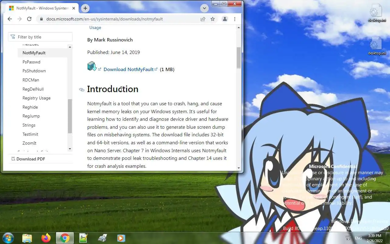Image resolution: width=390 pixels, height=244 pixels.
Task: Click the Download PDF button
Action: click(28, 159)
